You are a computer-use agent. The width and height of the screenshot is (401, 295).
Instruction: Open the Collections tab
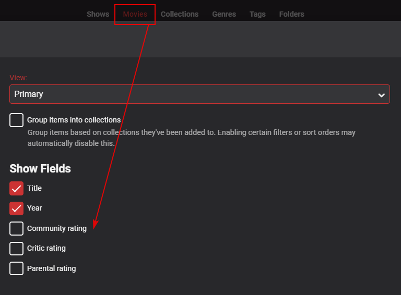point(180,14)
